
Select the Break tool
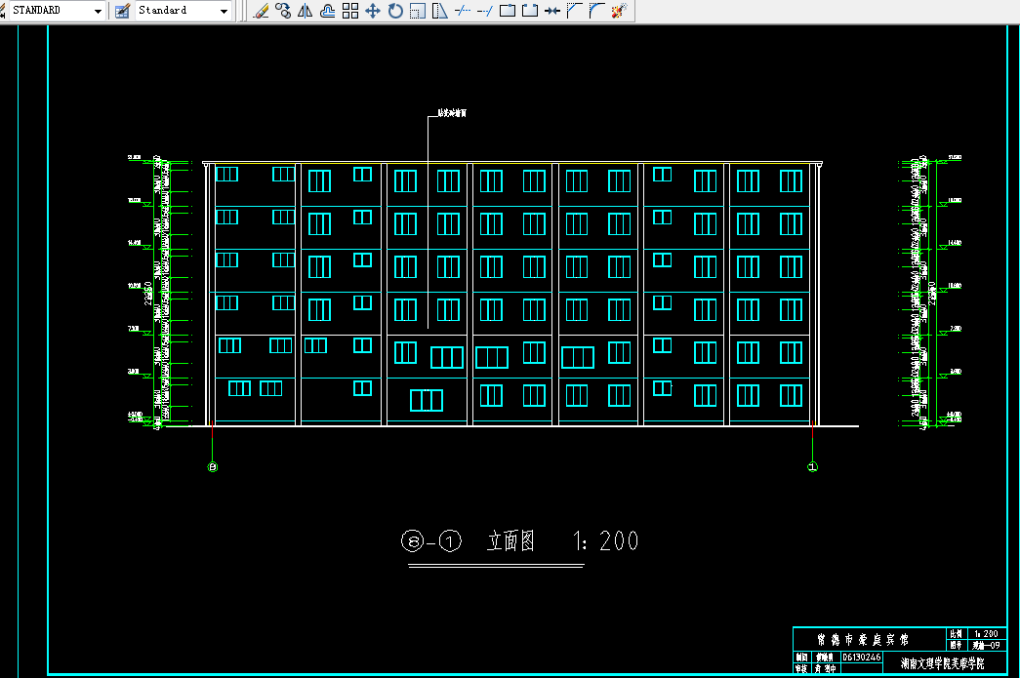(530, 11)
